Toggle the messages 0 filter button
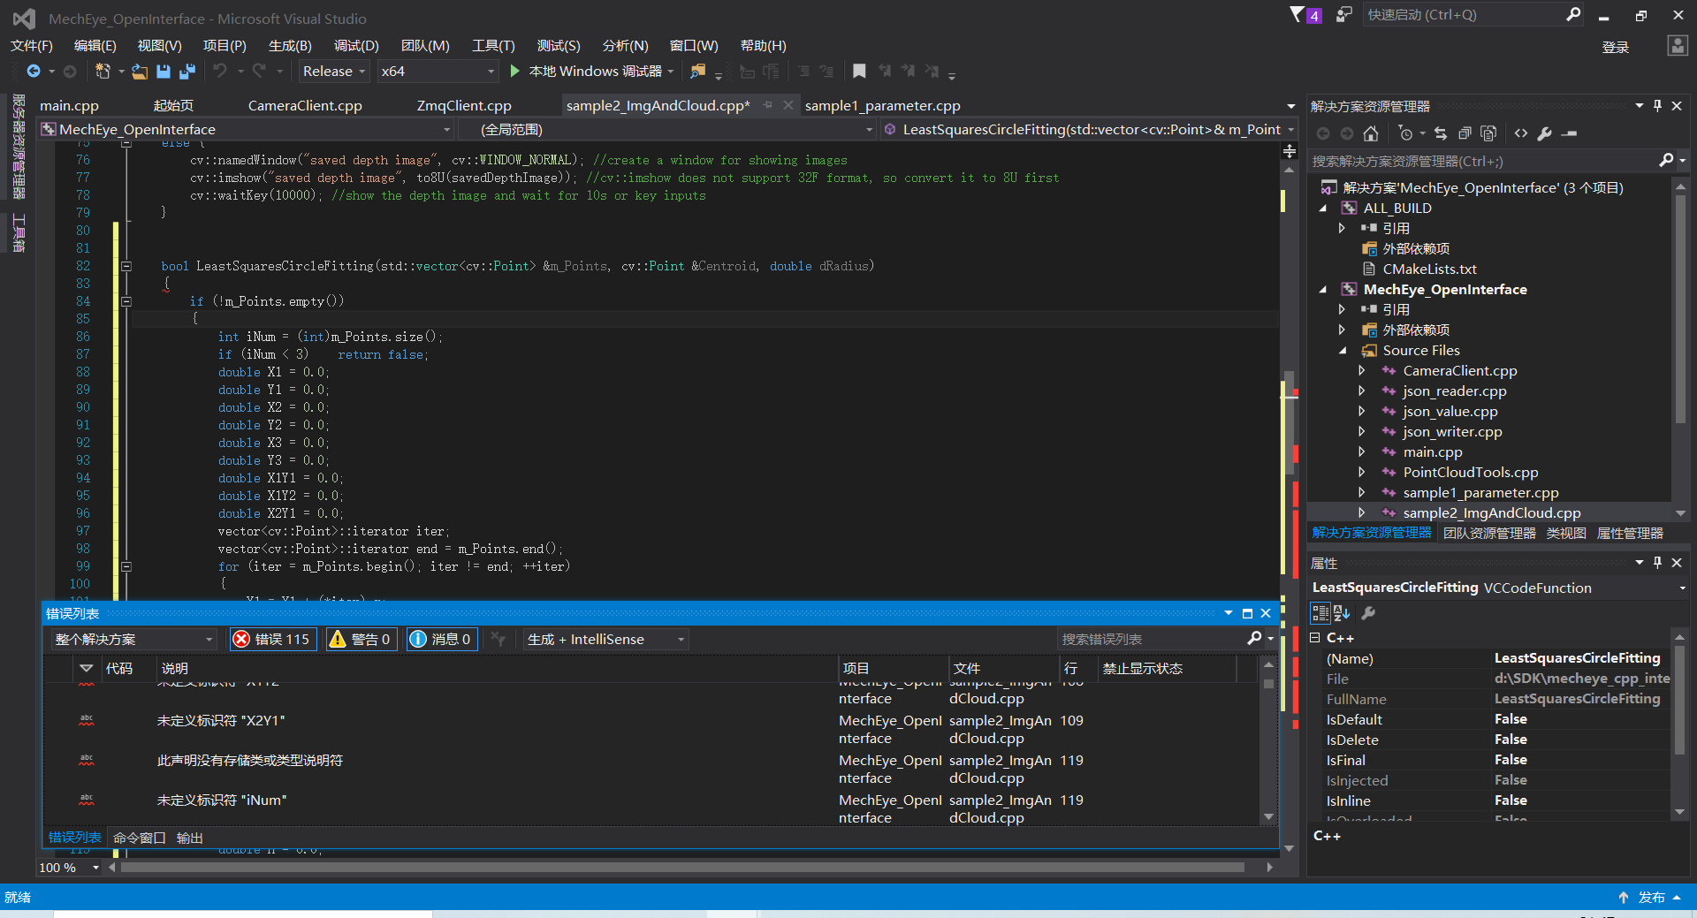 coord(442,639)
